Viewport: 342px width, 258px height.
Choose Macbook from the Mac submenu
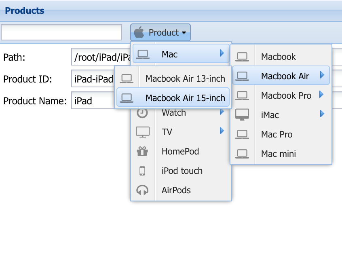pos(281,57)
